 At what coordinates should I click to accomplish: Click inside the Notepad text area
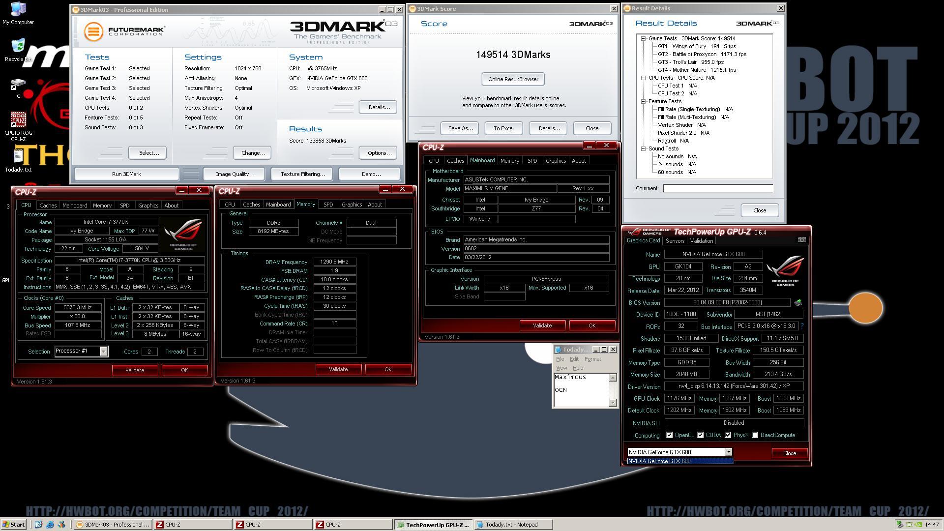tap(582, 390)
